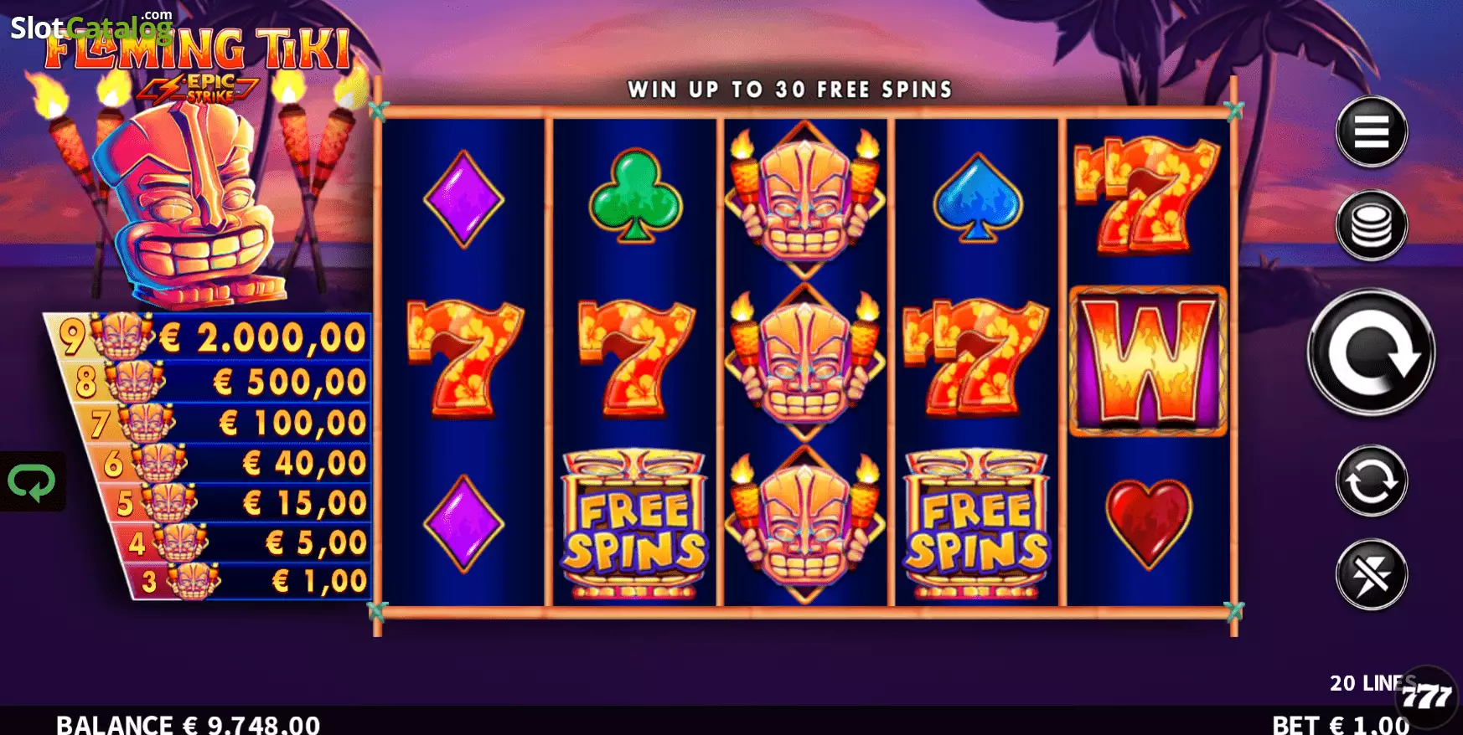Image resolution: width=1463 pixels, height=735 pixels.
Task: Click the 777 badge in the corner
Action: click(x=1427, y=696)
